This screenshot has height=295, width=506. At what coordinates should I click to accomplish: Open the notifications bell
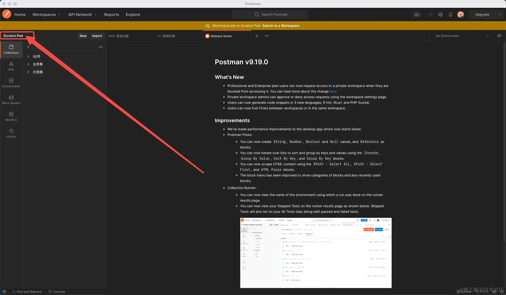coord(450,15)
